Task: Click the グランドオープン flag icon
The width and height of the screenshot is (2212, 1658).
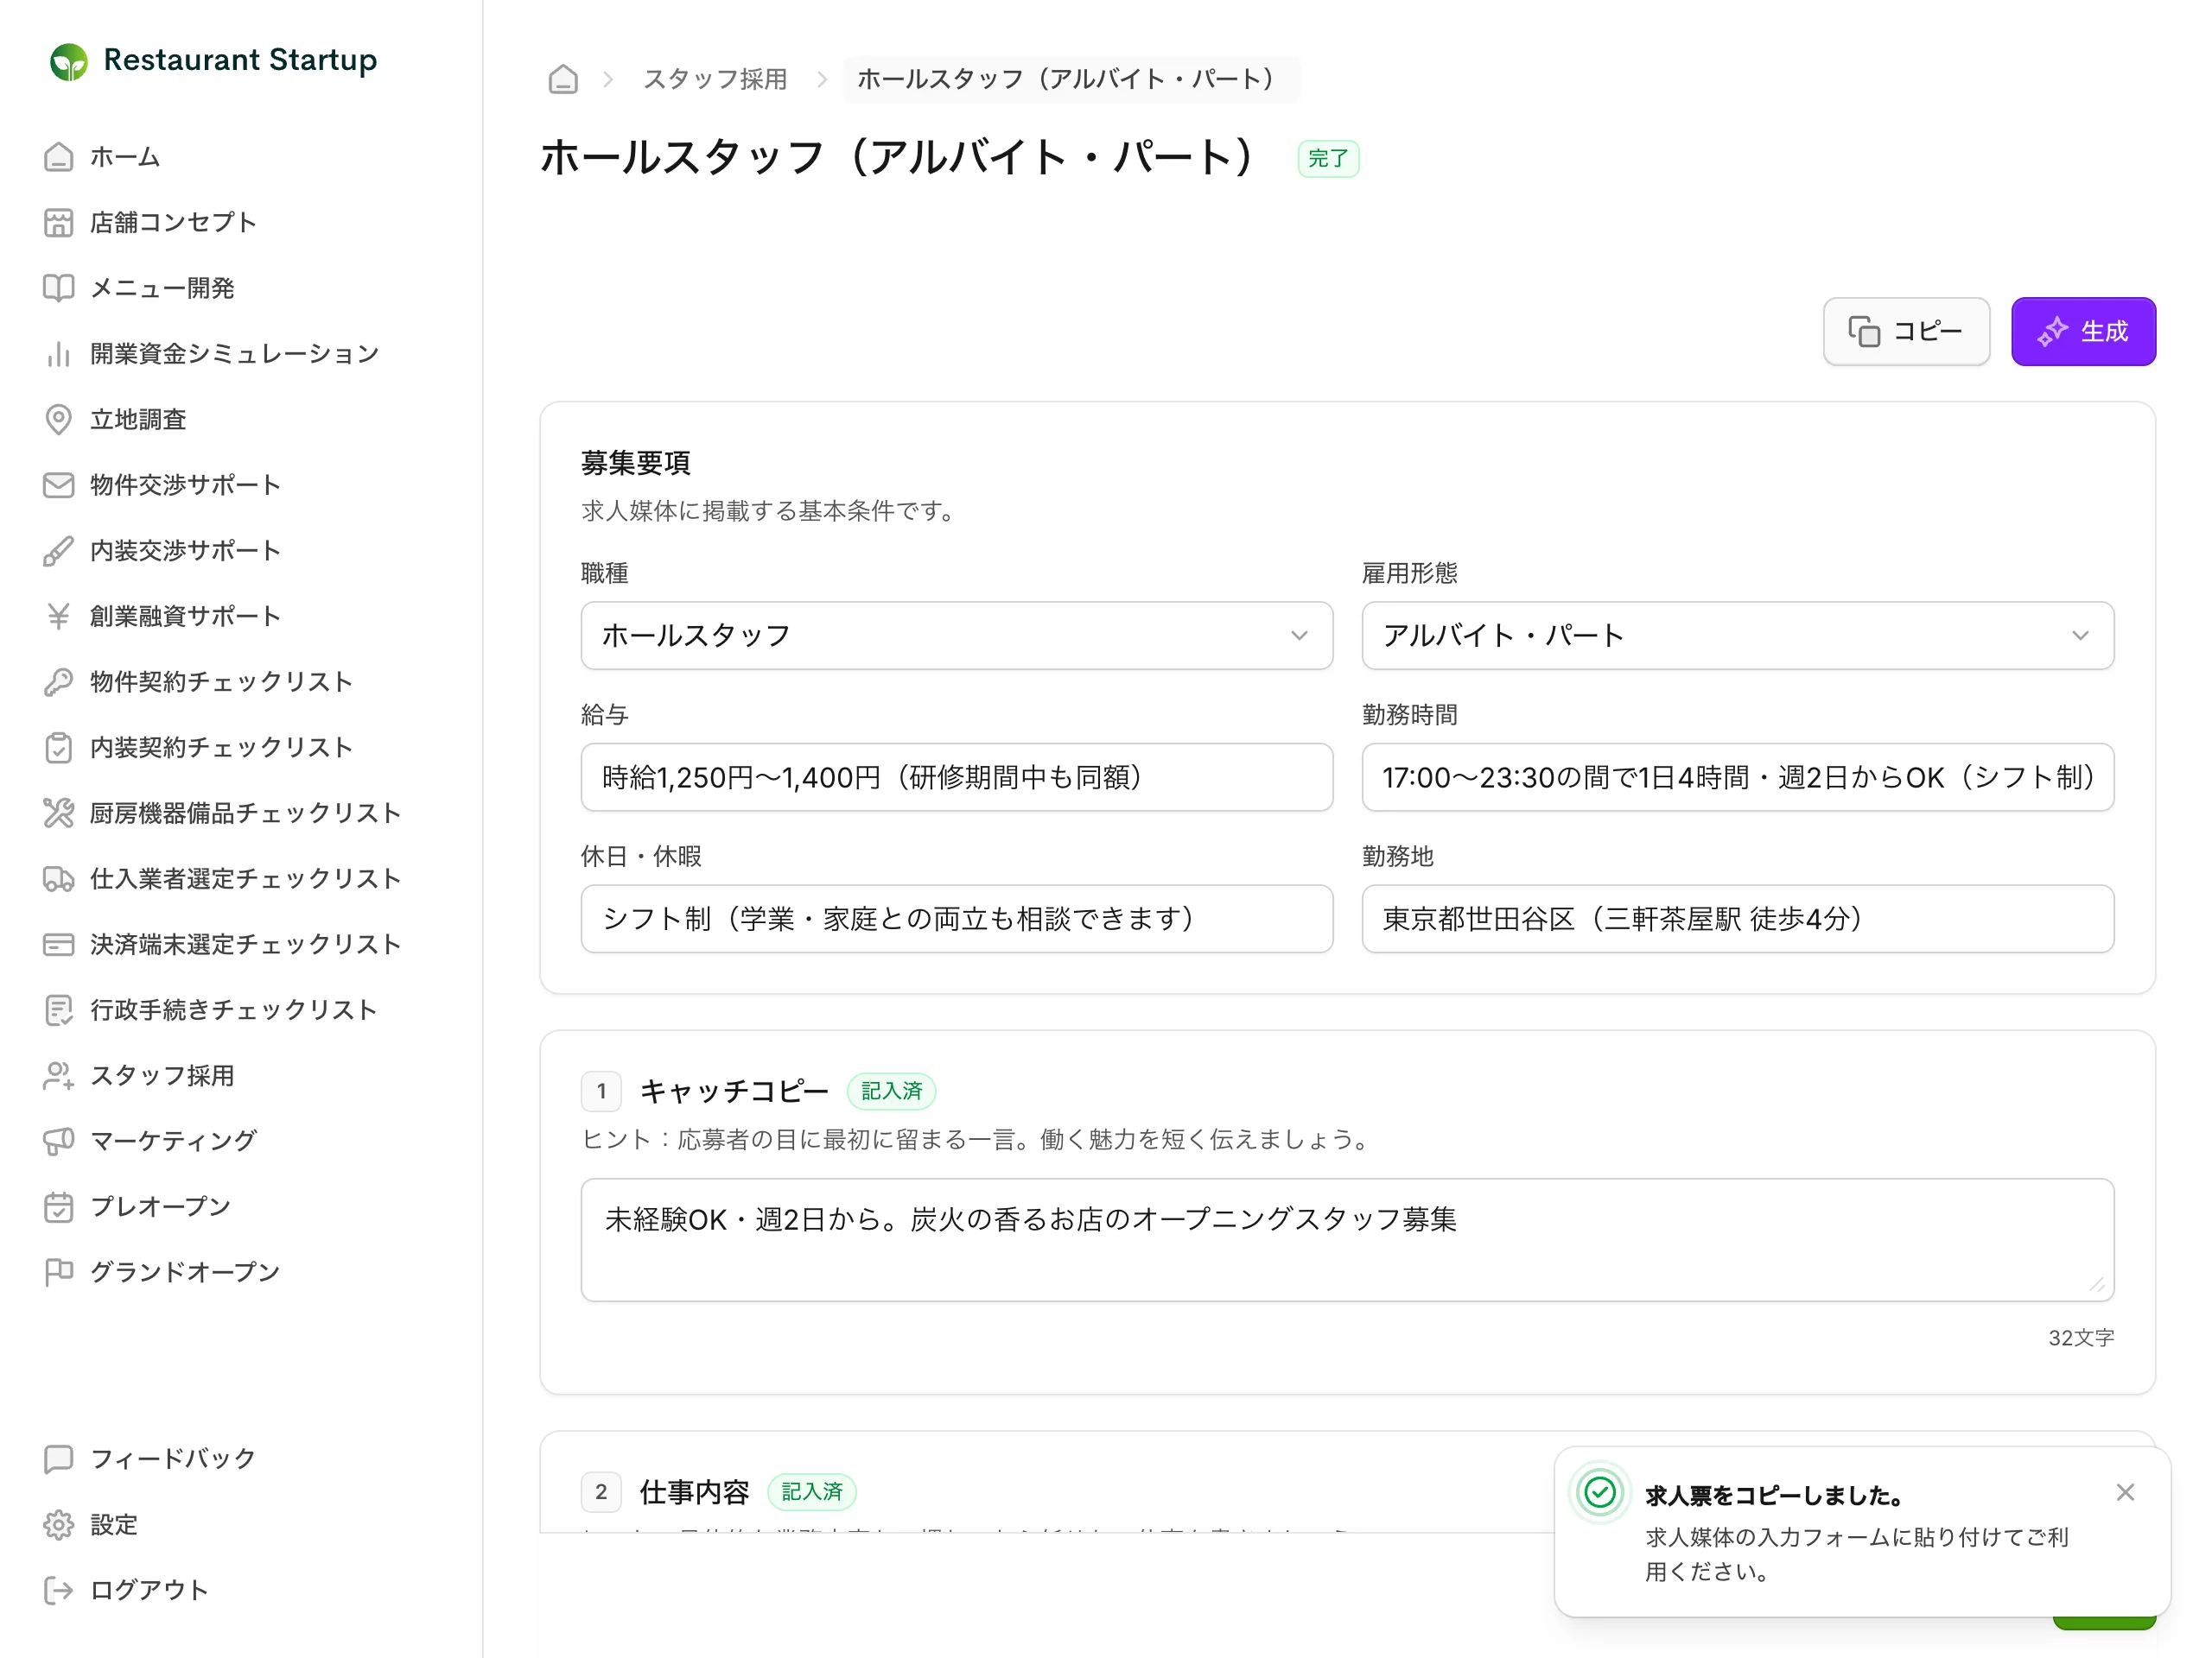Action: 59,1272
